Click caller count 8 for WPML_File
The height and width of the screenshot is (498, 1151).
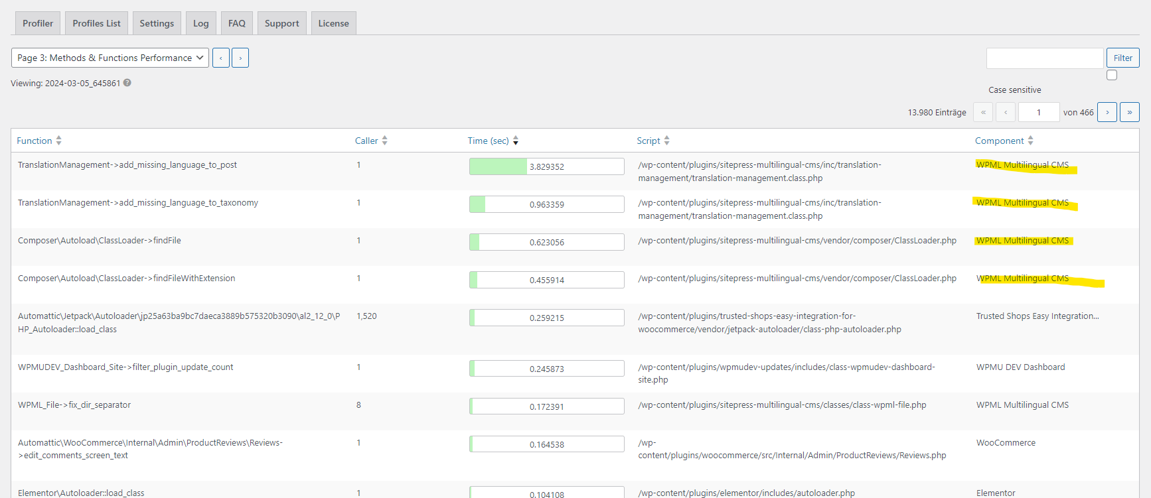[x=358, y=405]
